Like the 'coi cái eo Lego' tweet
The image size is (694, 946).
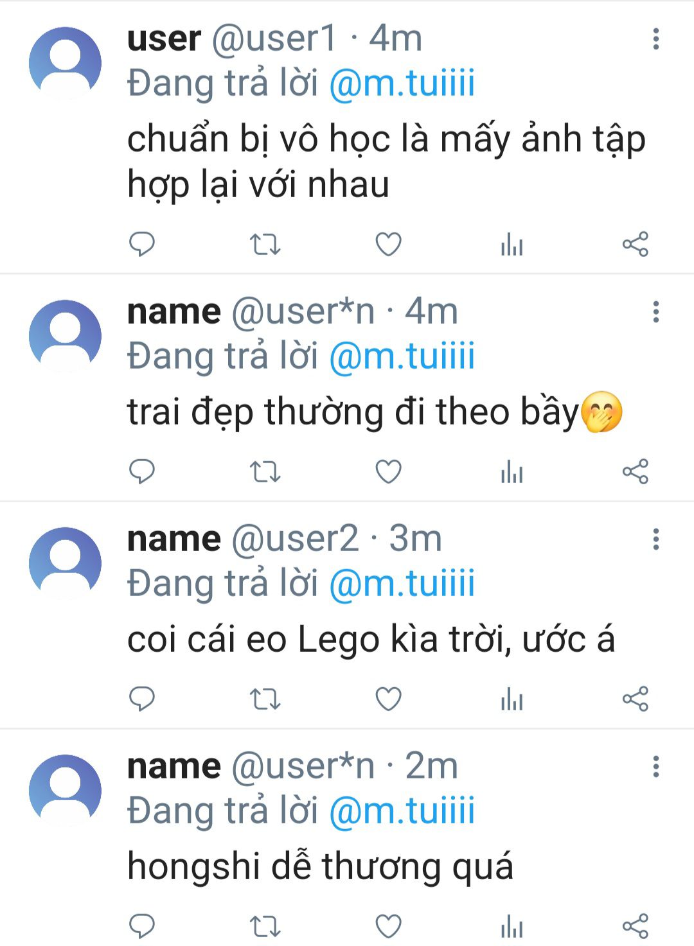(388, 699)
